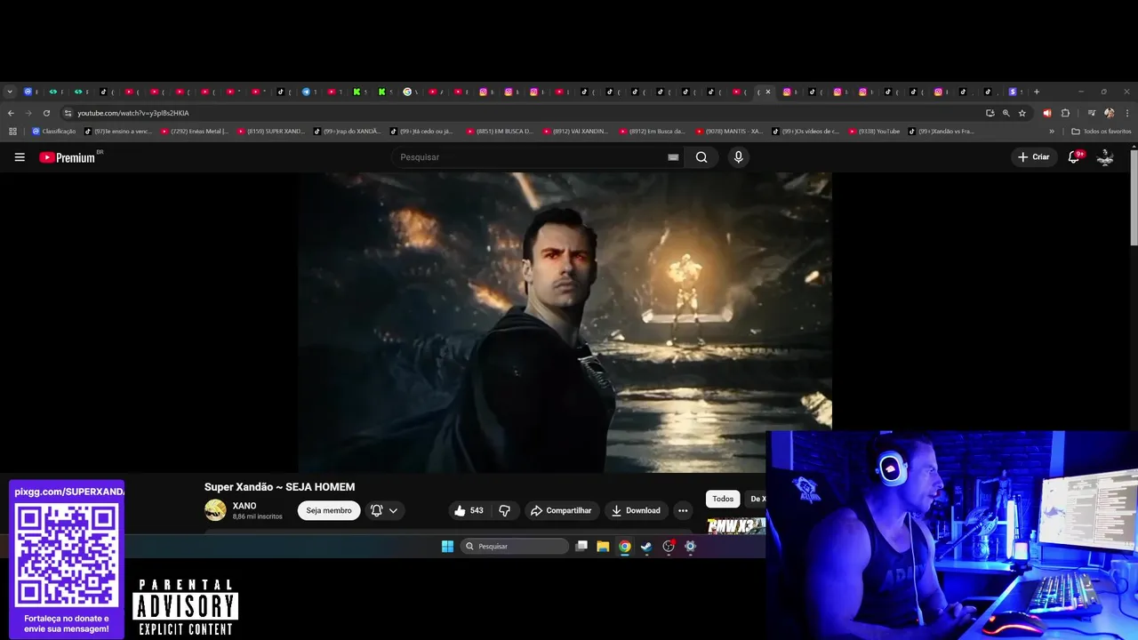Close the active tab

coord(768,92)
